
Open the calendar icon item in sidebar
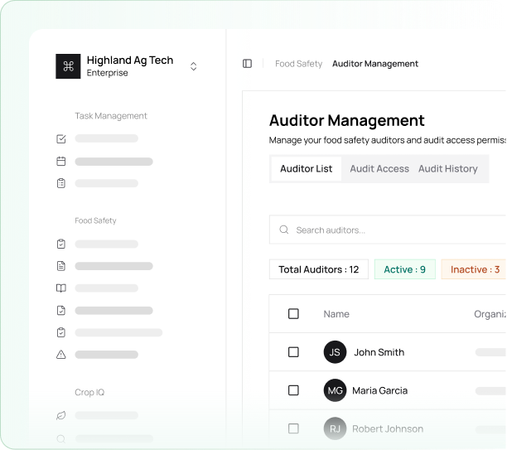pyautogui.click(x=61, y=162)
